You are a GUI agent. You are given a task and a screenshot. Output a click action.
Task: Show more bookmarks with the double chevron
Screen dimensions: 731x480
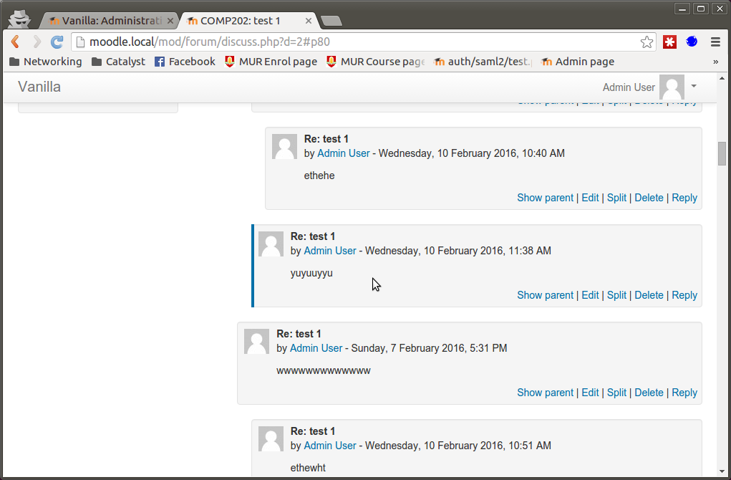(x=716, y=62)
